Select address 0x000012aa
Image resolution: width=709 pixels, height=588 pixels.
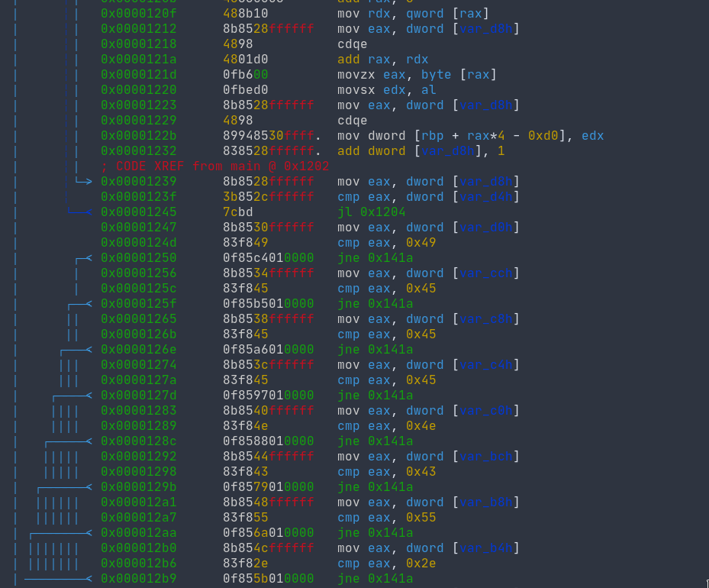coord(138,533)
